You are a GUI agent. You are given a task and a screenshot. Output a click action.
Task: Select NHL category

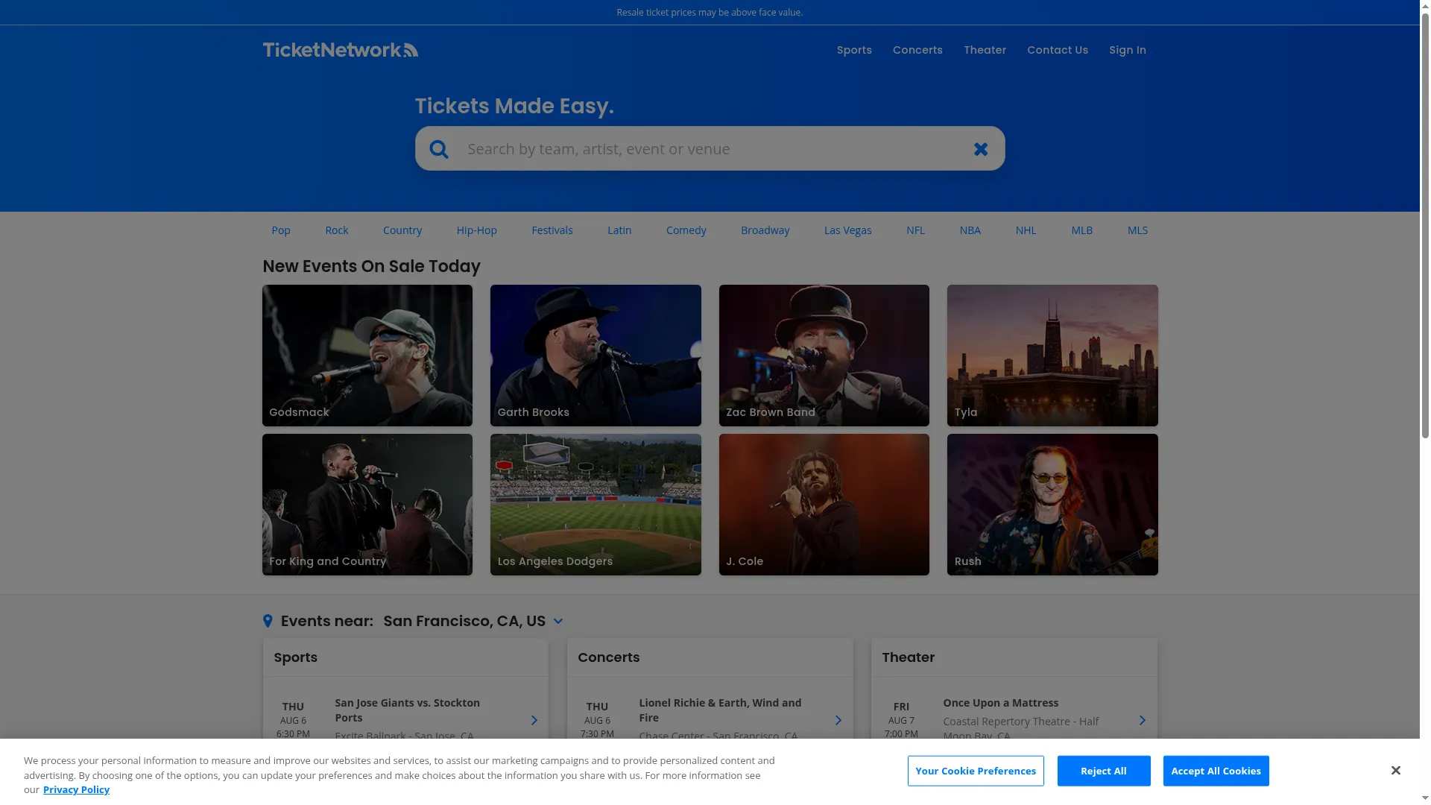pyautogui.click(x=1026, y=230)
